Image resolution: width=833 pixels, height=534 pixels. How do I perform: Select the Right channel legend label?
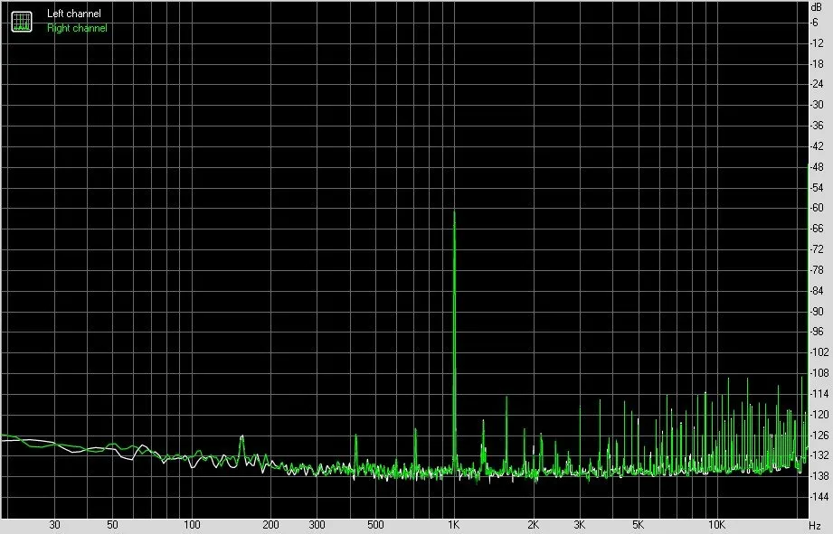click(77, 28)
